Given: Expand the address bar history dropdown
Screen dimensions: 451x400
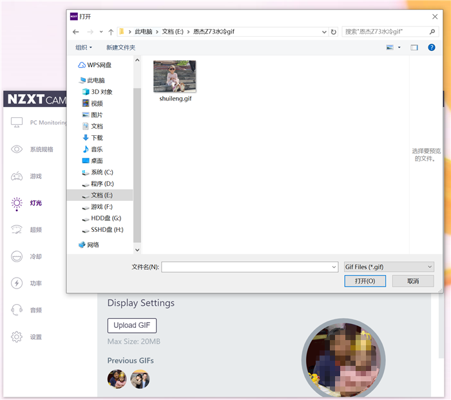Looking at the screenshot, I should [x=323, y=32].
